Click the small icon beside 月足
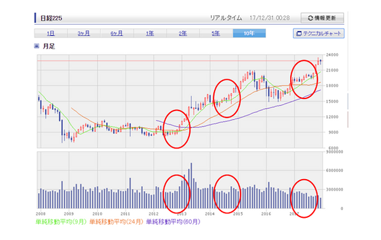Viewport: 381px width, 240px height. click(x=37, y=46)
